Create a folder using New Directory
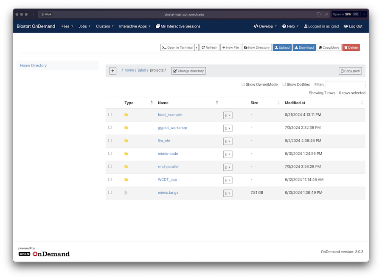Viewport: 382px width, 279px height. pos(256,47)
